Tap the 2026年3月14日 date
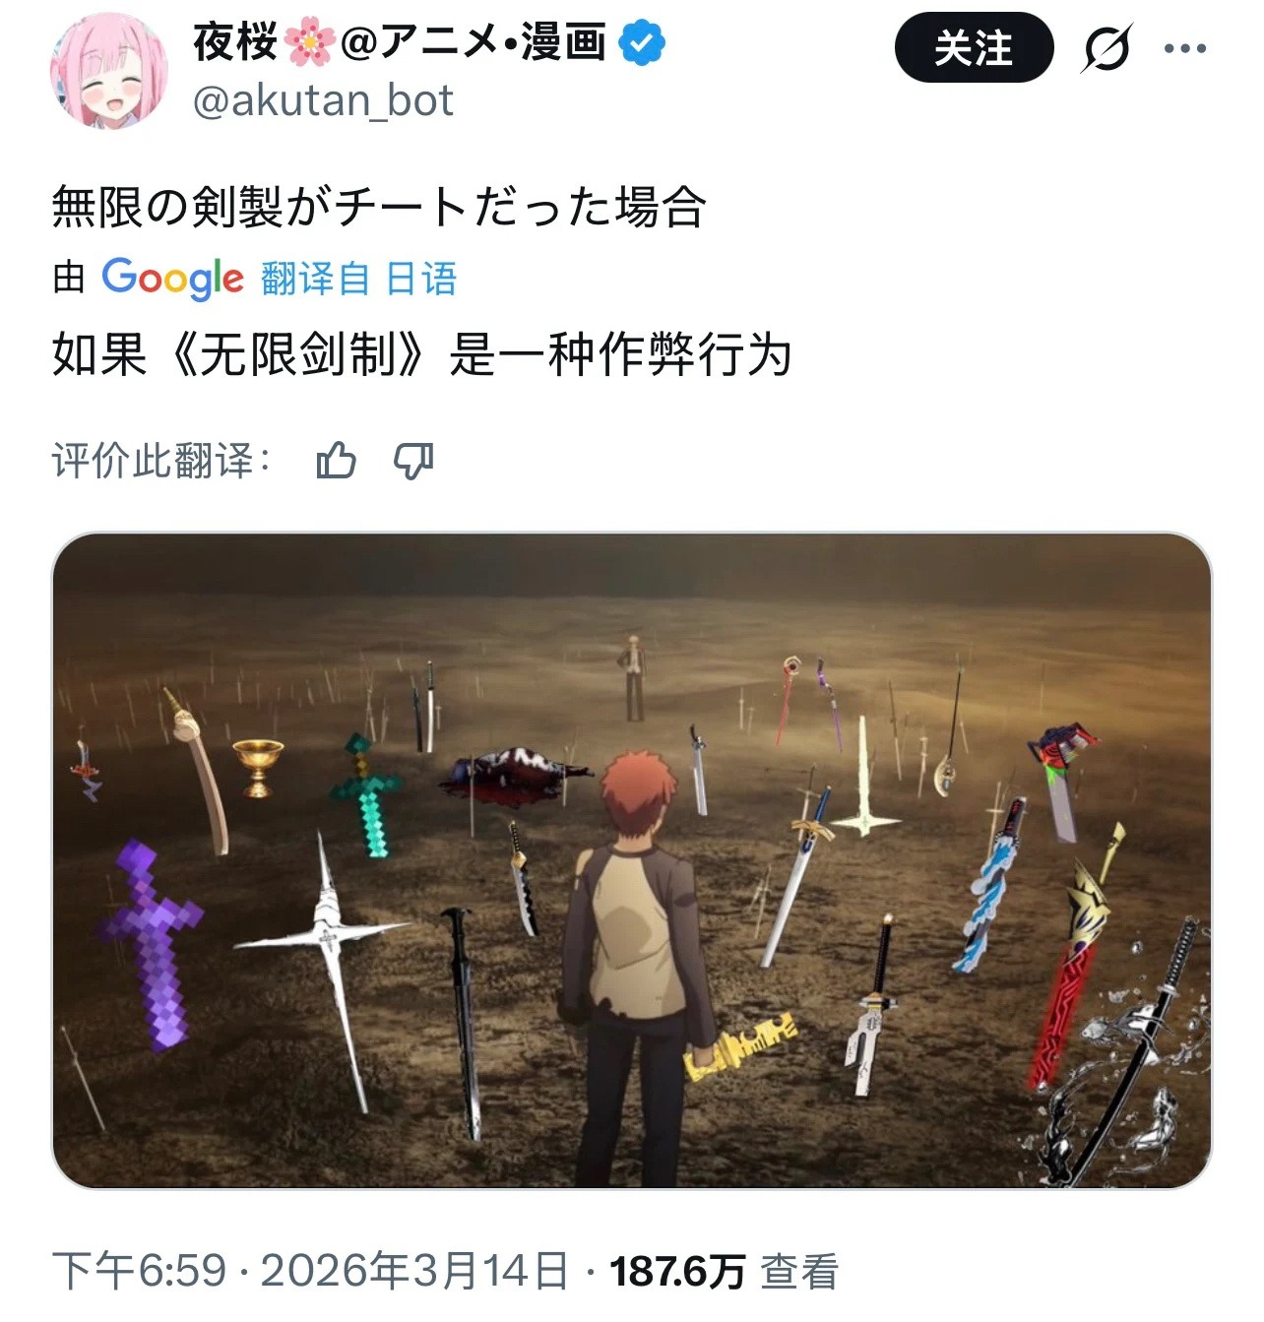 414,1271
